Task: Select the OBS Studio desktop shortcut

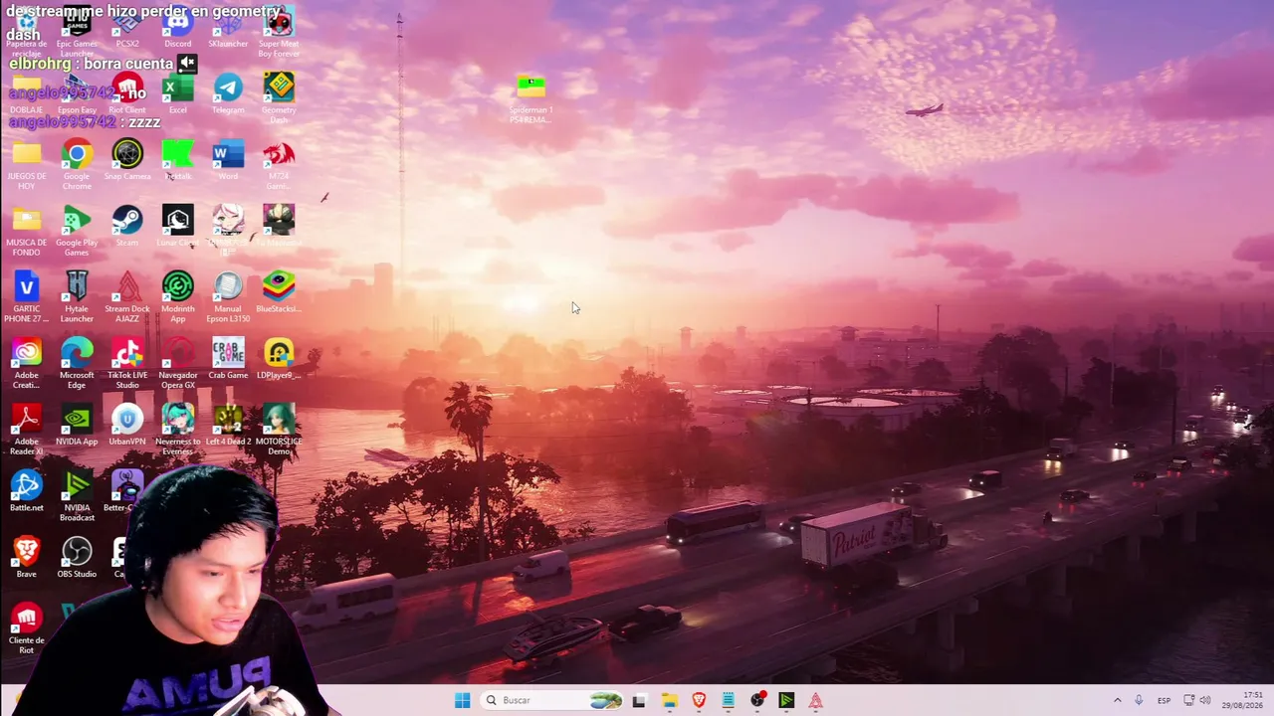Action: pyautogui.click(x=77, y=558)
